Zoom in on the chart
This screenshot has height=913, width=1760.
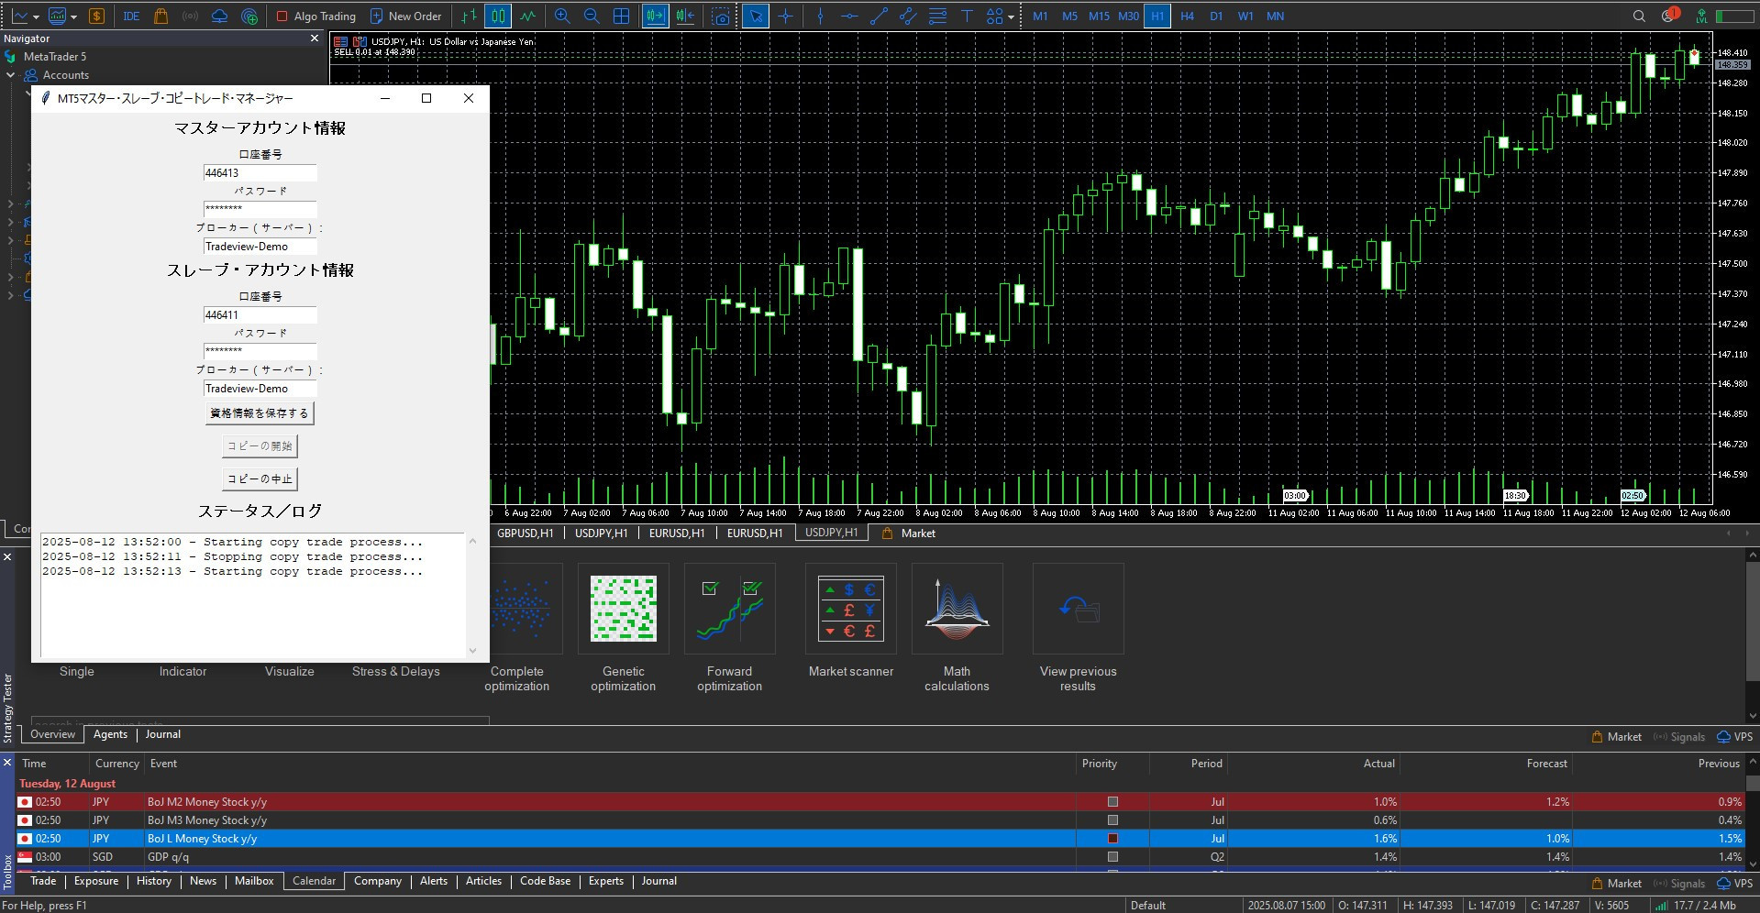(562, 16)
